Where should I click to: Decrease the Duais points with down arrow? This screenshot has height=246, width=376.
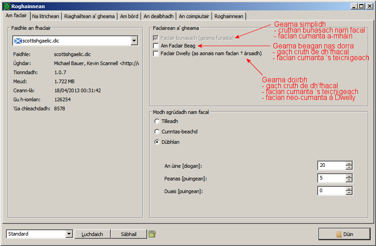(x=349, y=193)
